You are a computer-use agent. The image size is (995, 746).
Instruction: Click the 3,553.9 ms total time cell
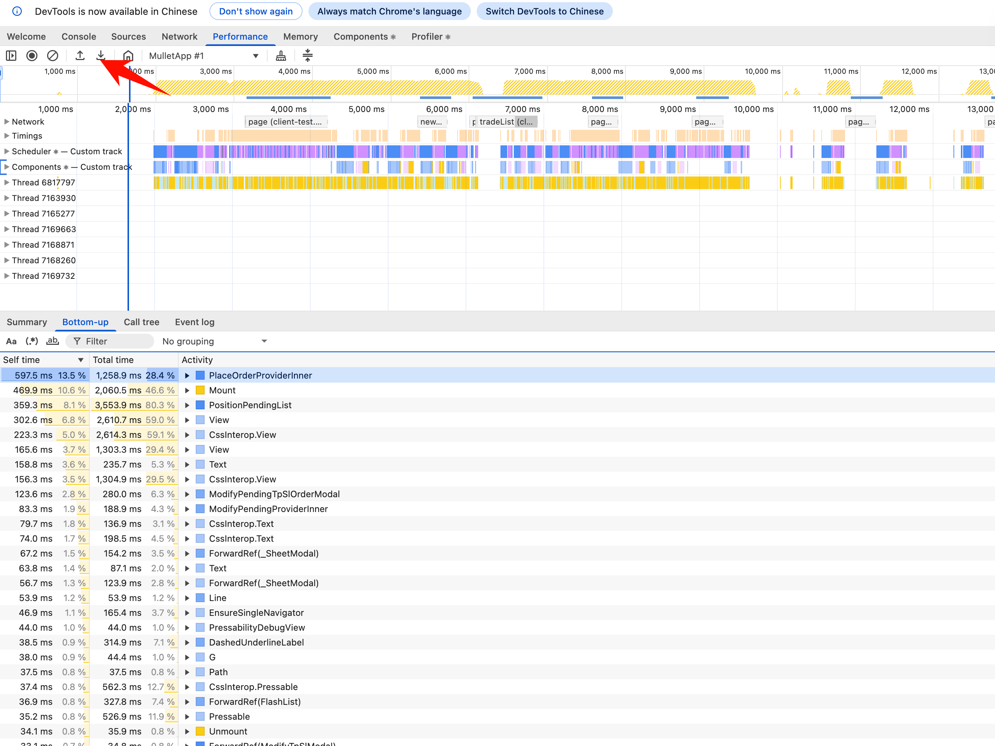coord(134,405)
